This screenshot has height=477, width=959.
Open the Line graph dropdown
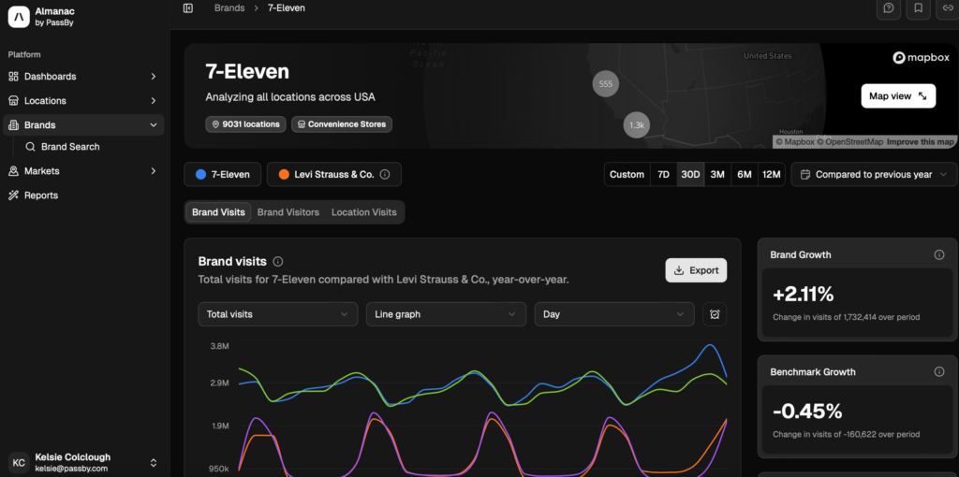tap(446, 314)
